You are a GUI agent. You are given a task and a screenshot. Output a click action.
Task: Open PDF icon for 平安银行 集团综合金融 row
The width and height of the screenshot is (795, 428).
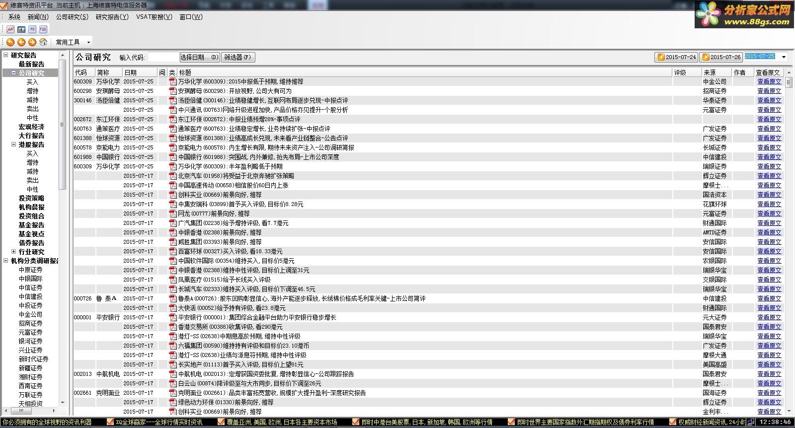coord(173,317)
